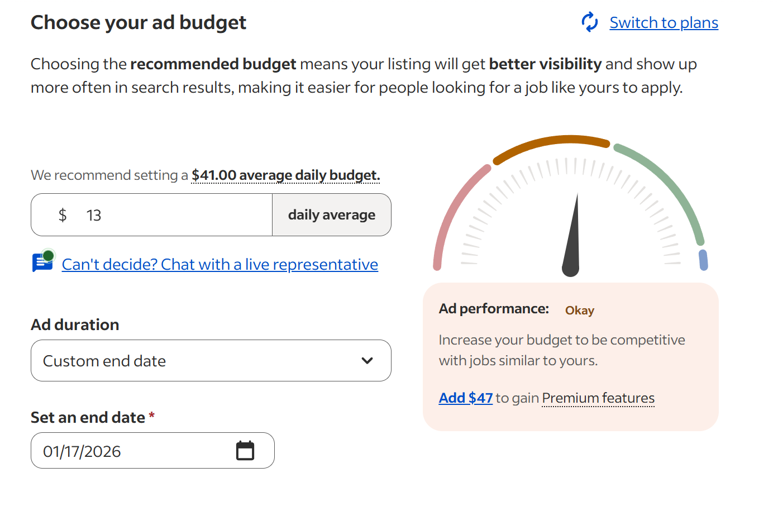The image size is (778, 506).
Task: Click the 'daily average' label box
Action: 331,215
